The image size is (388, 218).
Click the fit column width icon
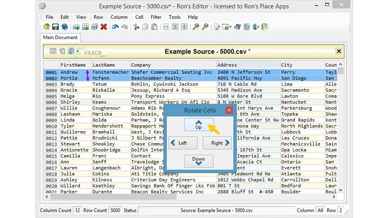coord(166,27)
